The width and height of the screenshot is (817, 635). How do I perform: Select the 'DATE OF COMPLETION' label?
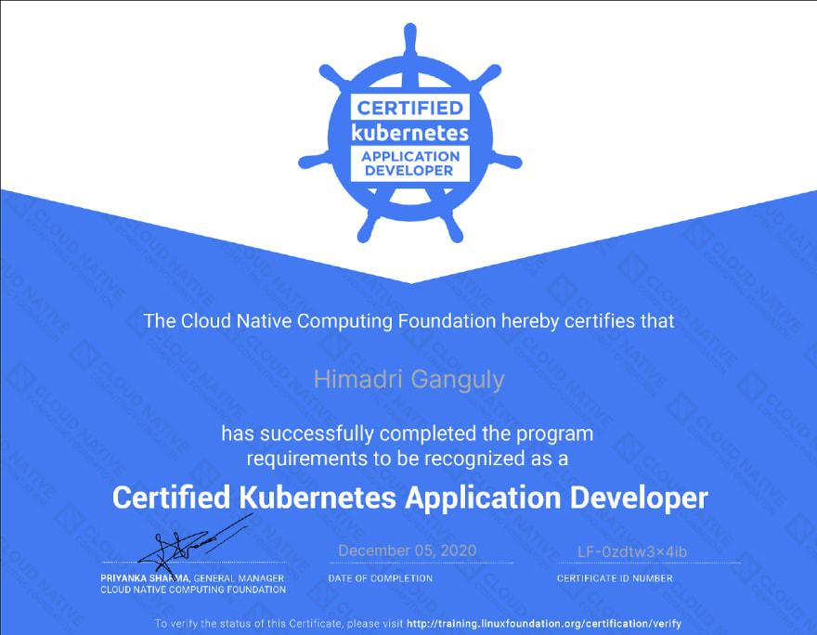(x=381, y=578)
